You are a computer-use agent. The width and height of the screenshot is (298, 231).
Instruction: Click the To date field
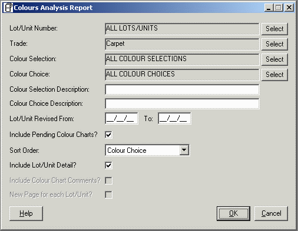tap(174, 119)
